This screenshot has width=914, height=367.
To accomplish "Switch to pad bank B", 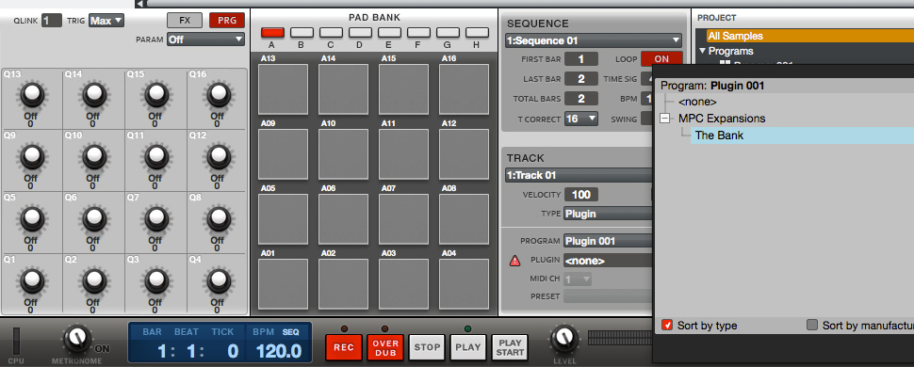I will point(302,33).
